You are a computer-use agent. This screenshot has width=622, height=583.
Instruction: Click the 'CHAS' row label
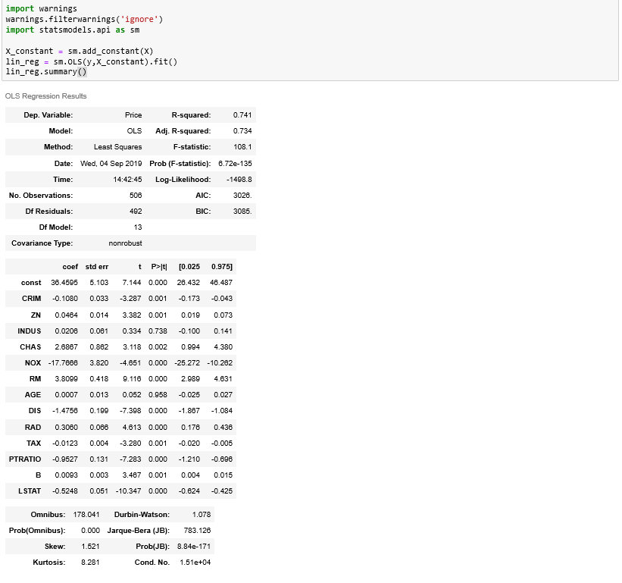tap(30, 347)
